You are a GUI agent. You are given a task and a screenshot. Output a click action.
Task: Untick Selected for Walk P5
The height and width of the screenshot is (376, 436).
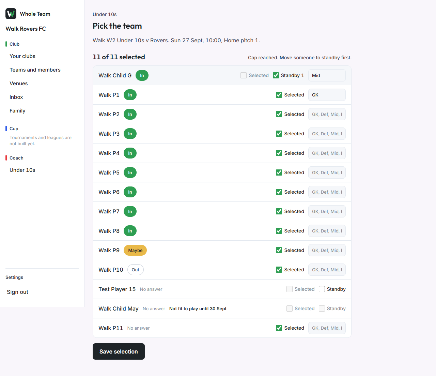[279, 172]
